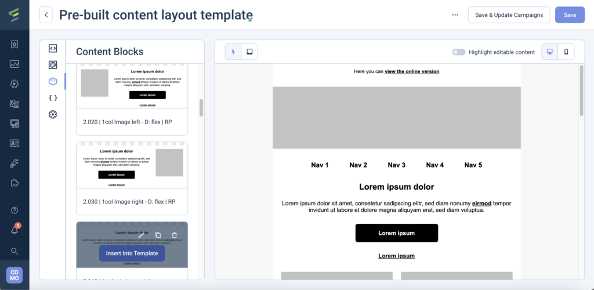The height and width of the screenshot is (290, 594).
Task: Open the content image-card sidebar icon
Action: point(15,104)
